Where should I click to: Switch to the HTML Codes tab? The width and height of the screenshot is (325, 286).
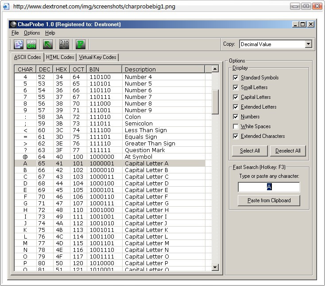click(60, 57)
